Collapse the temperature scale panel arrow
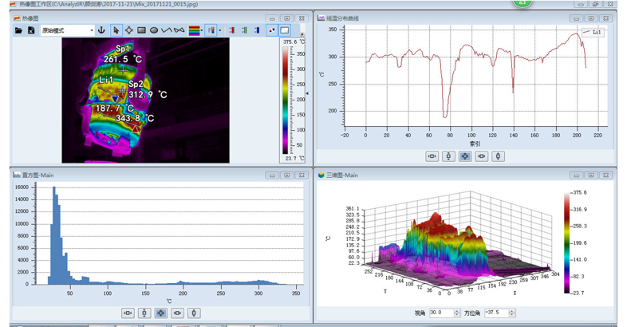The width and height of the screenshot is (627, 327). [308, 93]
